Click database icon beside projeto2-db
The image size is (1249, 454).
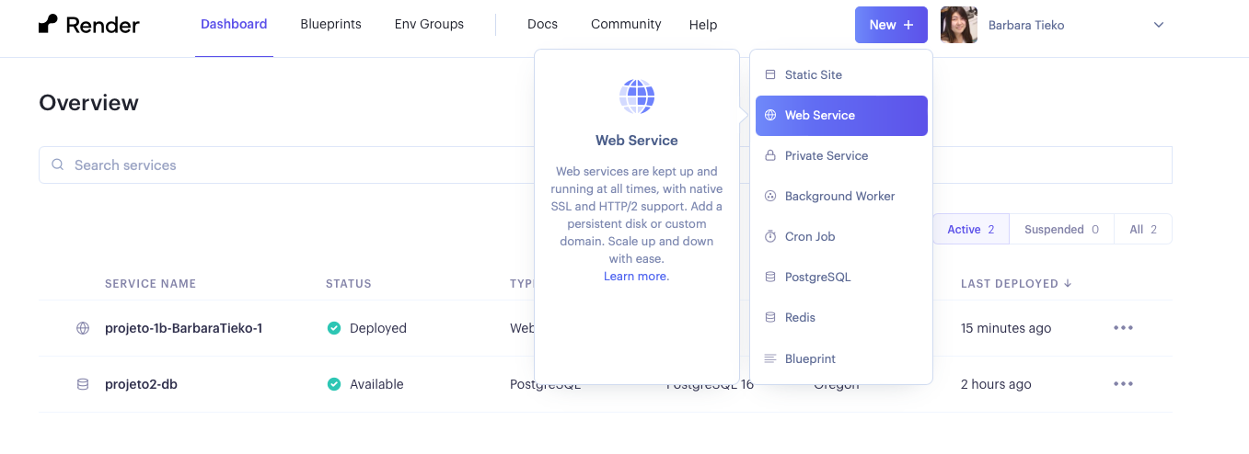coord(83,384)
